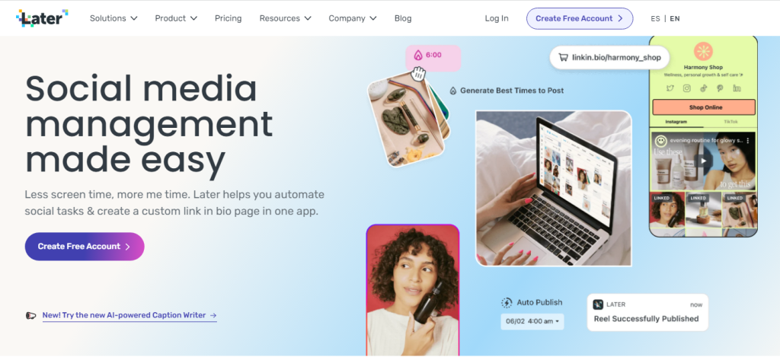Click the Instagram icon in Harmony Shop
The height and width of the screenshot is (357, 780).
(x=686, y=88)
